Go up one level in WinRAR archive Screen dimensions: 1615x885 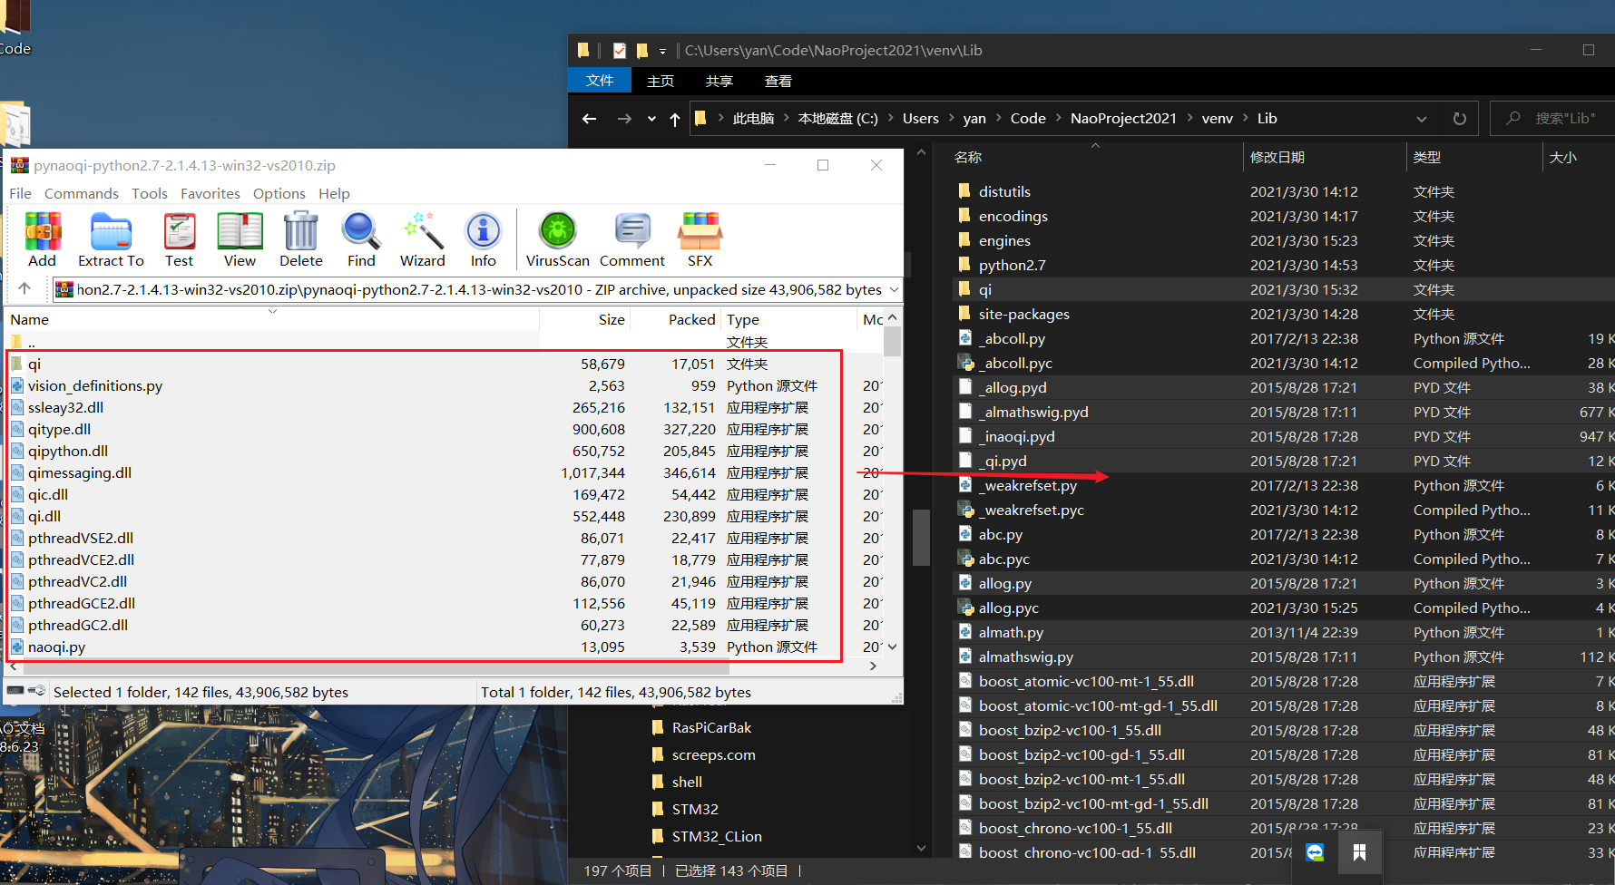(24, 288)
